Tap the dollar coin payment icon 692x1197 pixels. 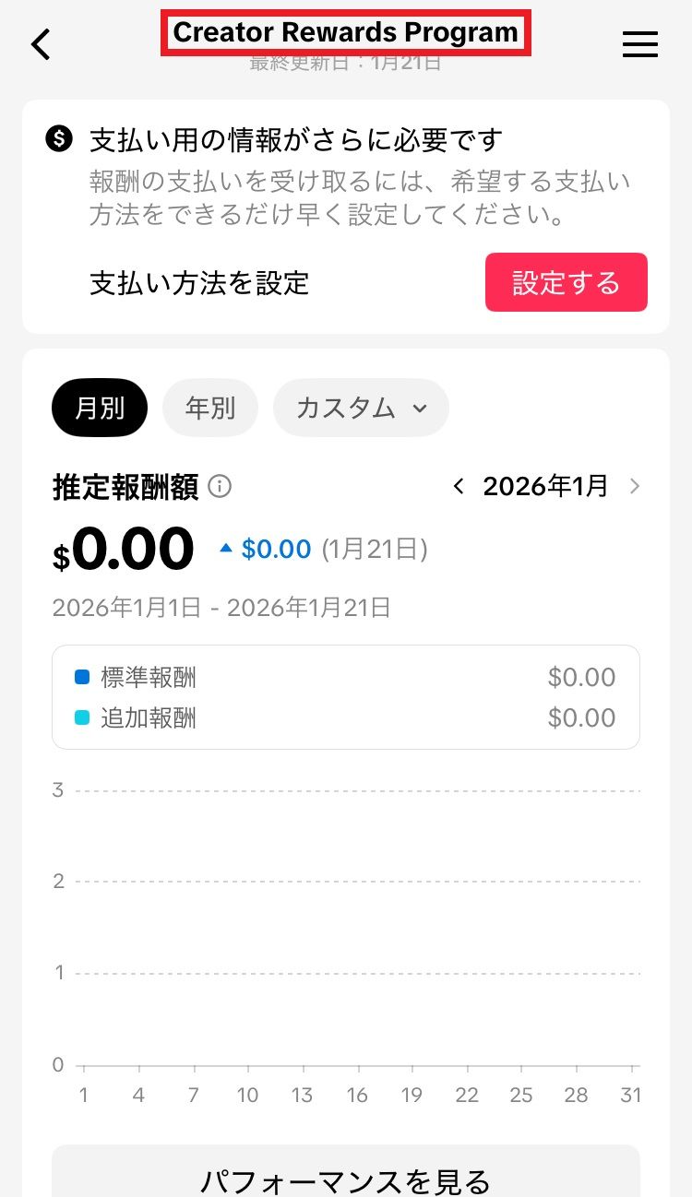59,139
